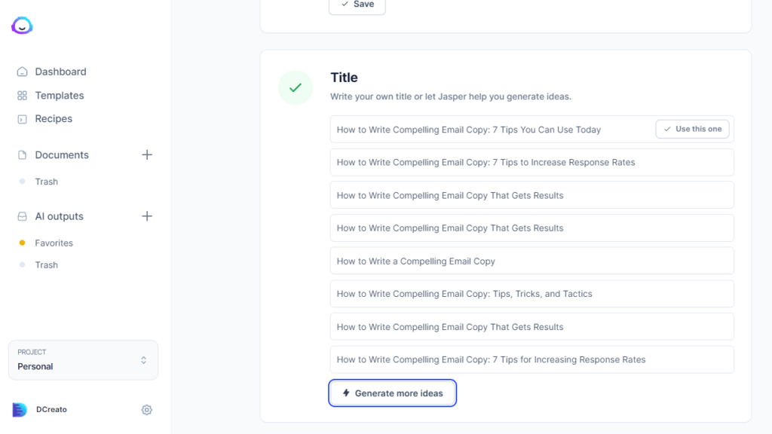Viewport: 772px width, 434px height.
Task: Open Trash under Documents
Action: pos(46,182)
